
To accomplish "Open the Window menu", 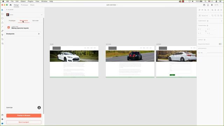I will pos(44,1).
